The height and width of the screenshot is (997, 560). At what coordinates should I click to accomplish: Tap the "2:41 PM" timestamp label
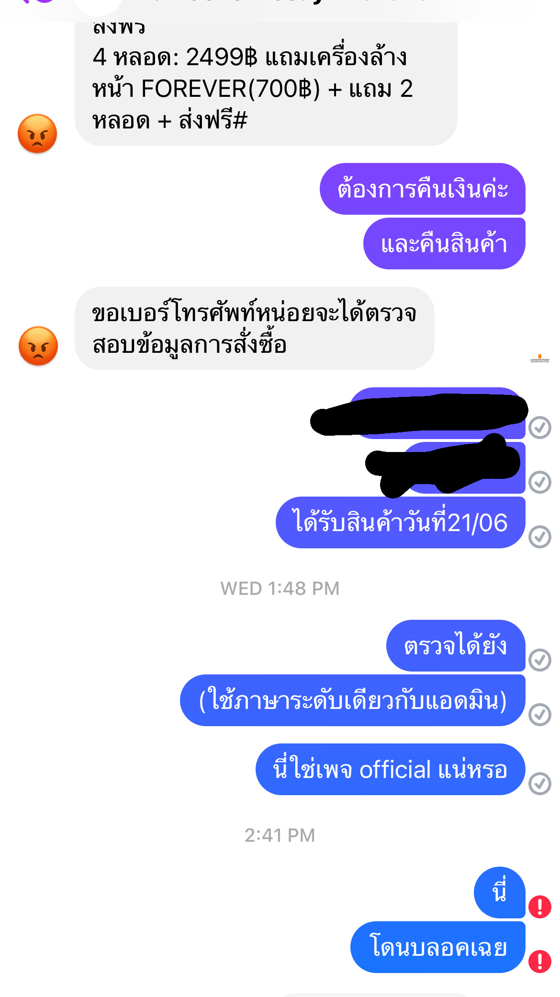[280, 835]
